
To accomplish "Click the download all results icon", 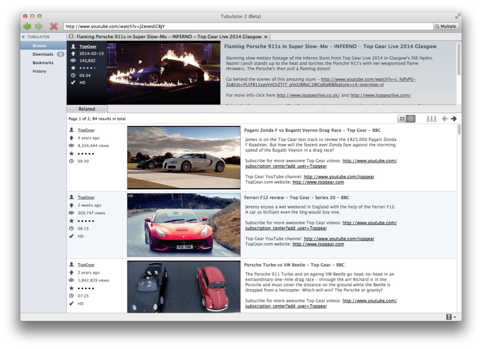I will coord(431,119).
